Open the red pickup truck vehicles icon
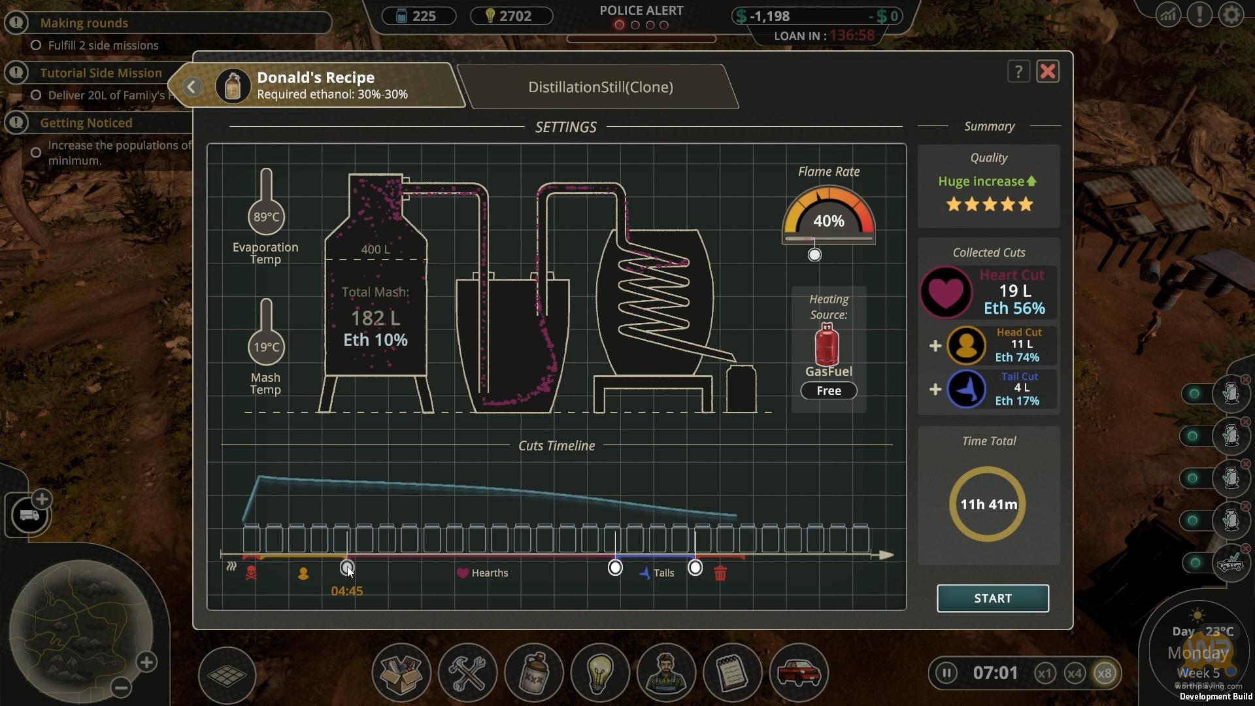This screenshot has height=706, width=1255. click(799, 673)
